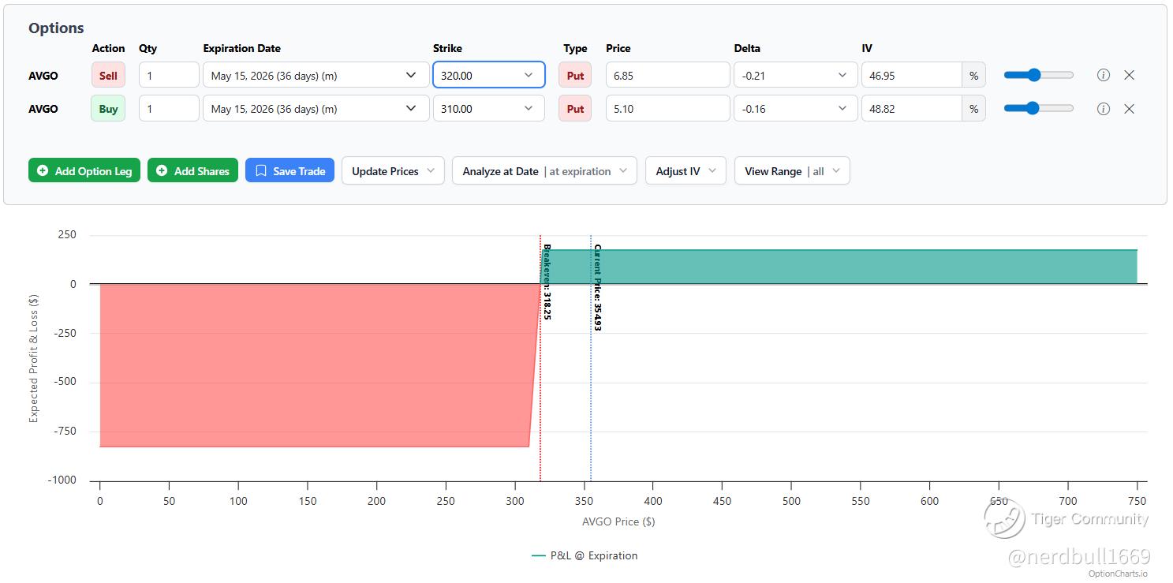Click the plus icon on Add Shares

pos(162,171)
